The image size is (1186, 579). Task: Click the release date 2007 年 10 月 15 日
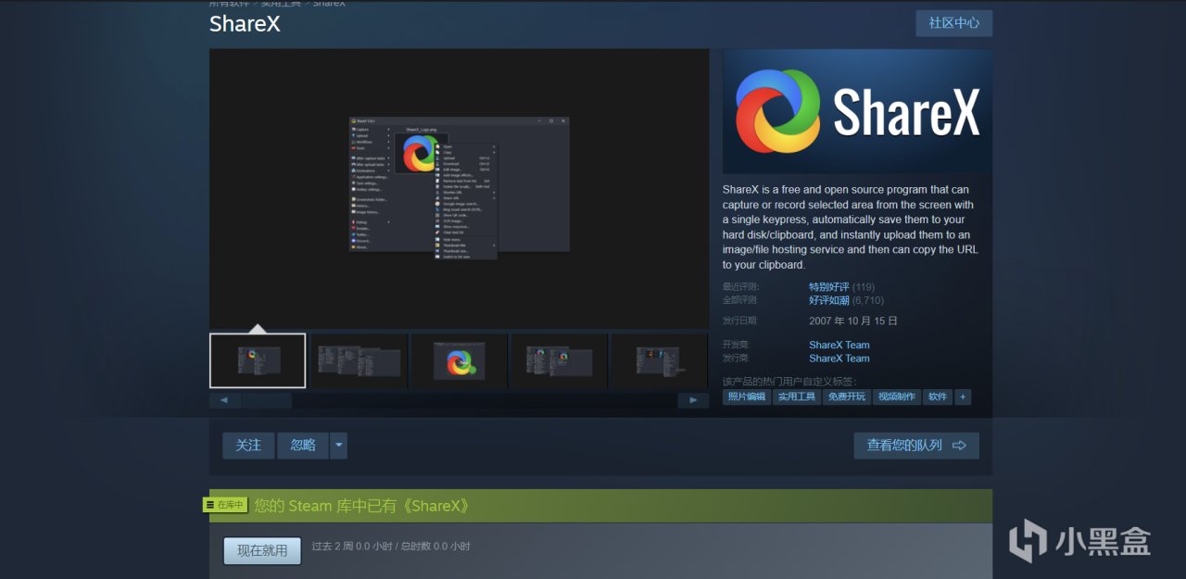(853, 321)
